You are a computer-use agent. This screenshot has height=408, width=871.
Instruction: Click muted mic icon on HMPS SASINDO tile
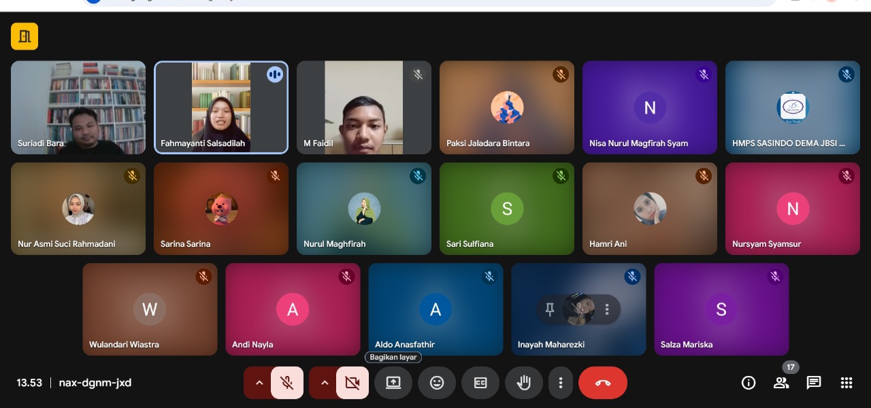click(x=847, y=74)
